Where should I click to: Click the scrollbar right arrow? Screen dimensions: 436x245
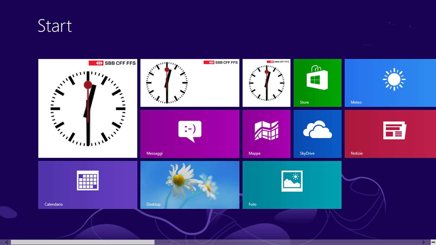click(x=423, y=242)
